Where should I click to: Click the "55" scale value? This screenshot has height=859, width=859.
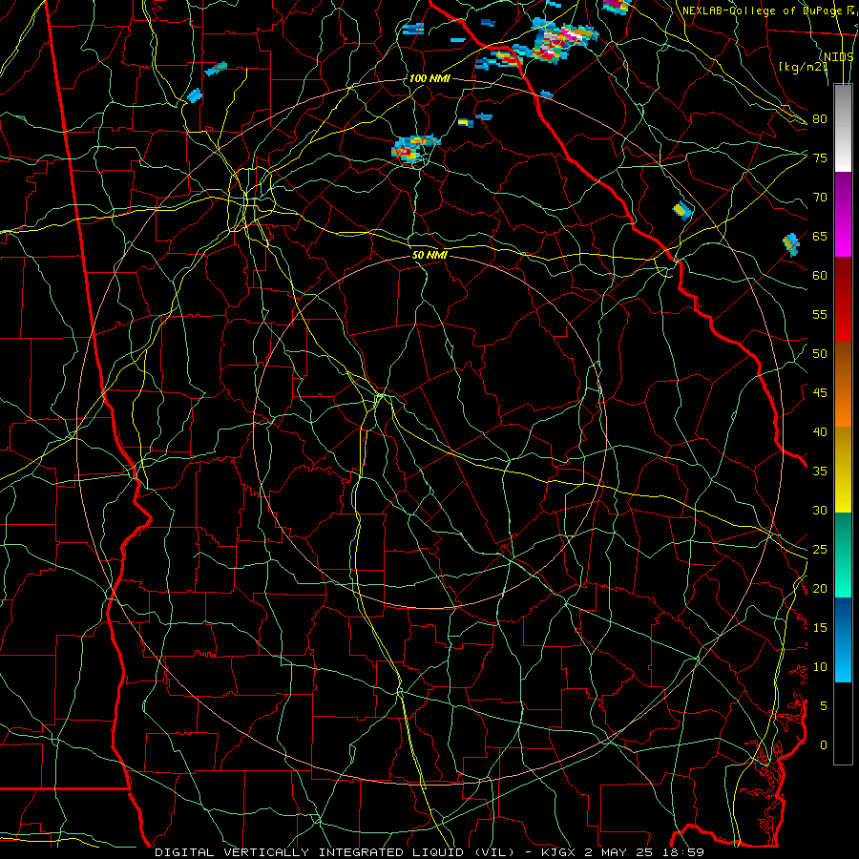tap(820, 314)
